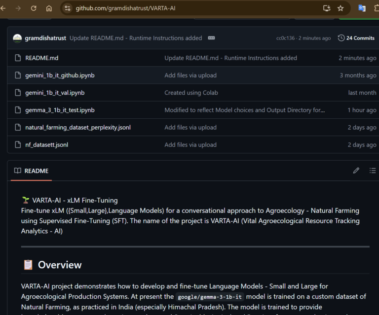Open the Google Translate icon in the toolbar
The image size is (379, 315).
(362, 8)
